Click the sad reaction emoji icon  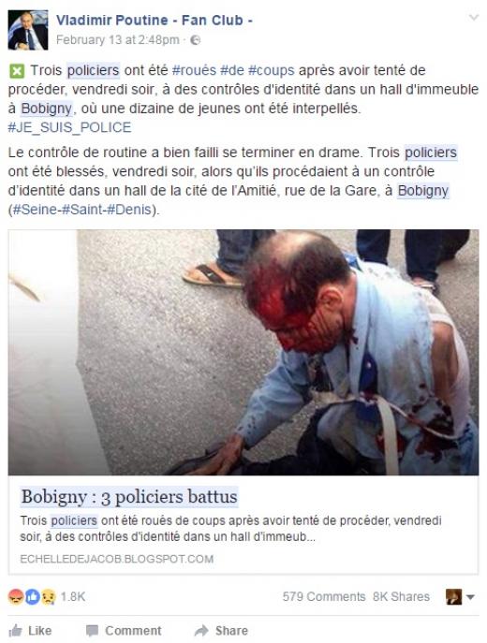(48, 596)
